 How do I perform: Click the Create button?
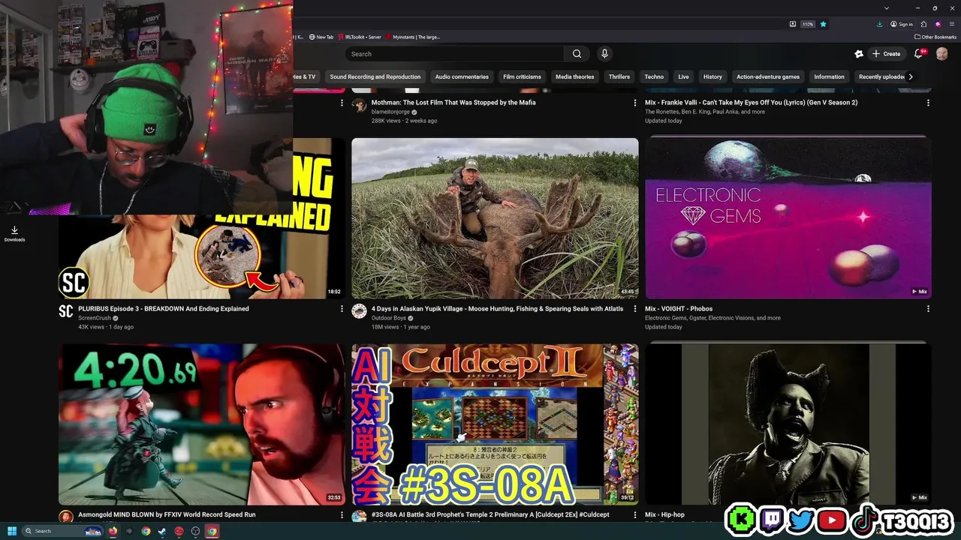[x=887, y=54]
